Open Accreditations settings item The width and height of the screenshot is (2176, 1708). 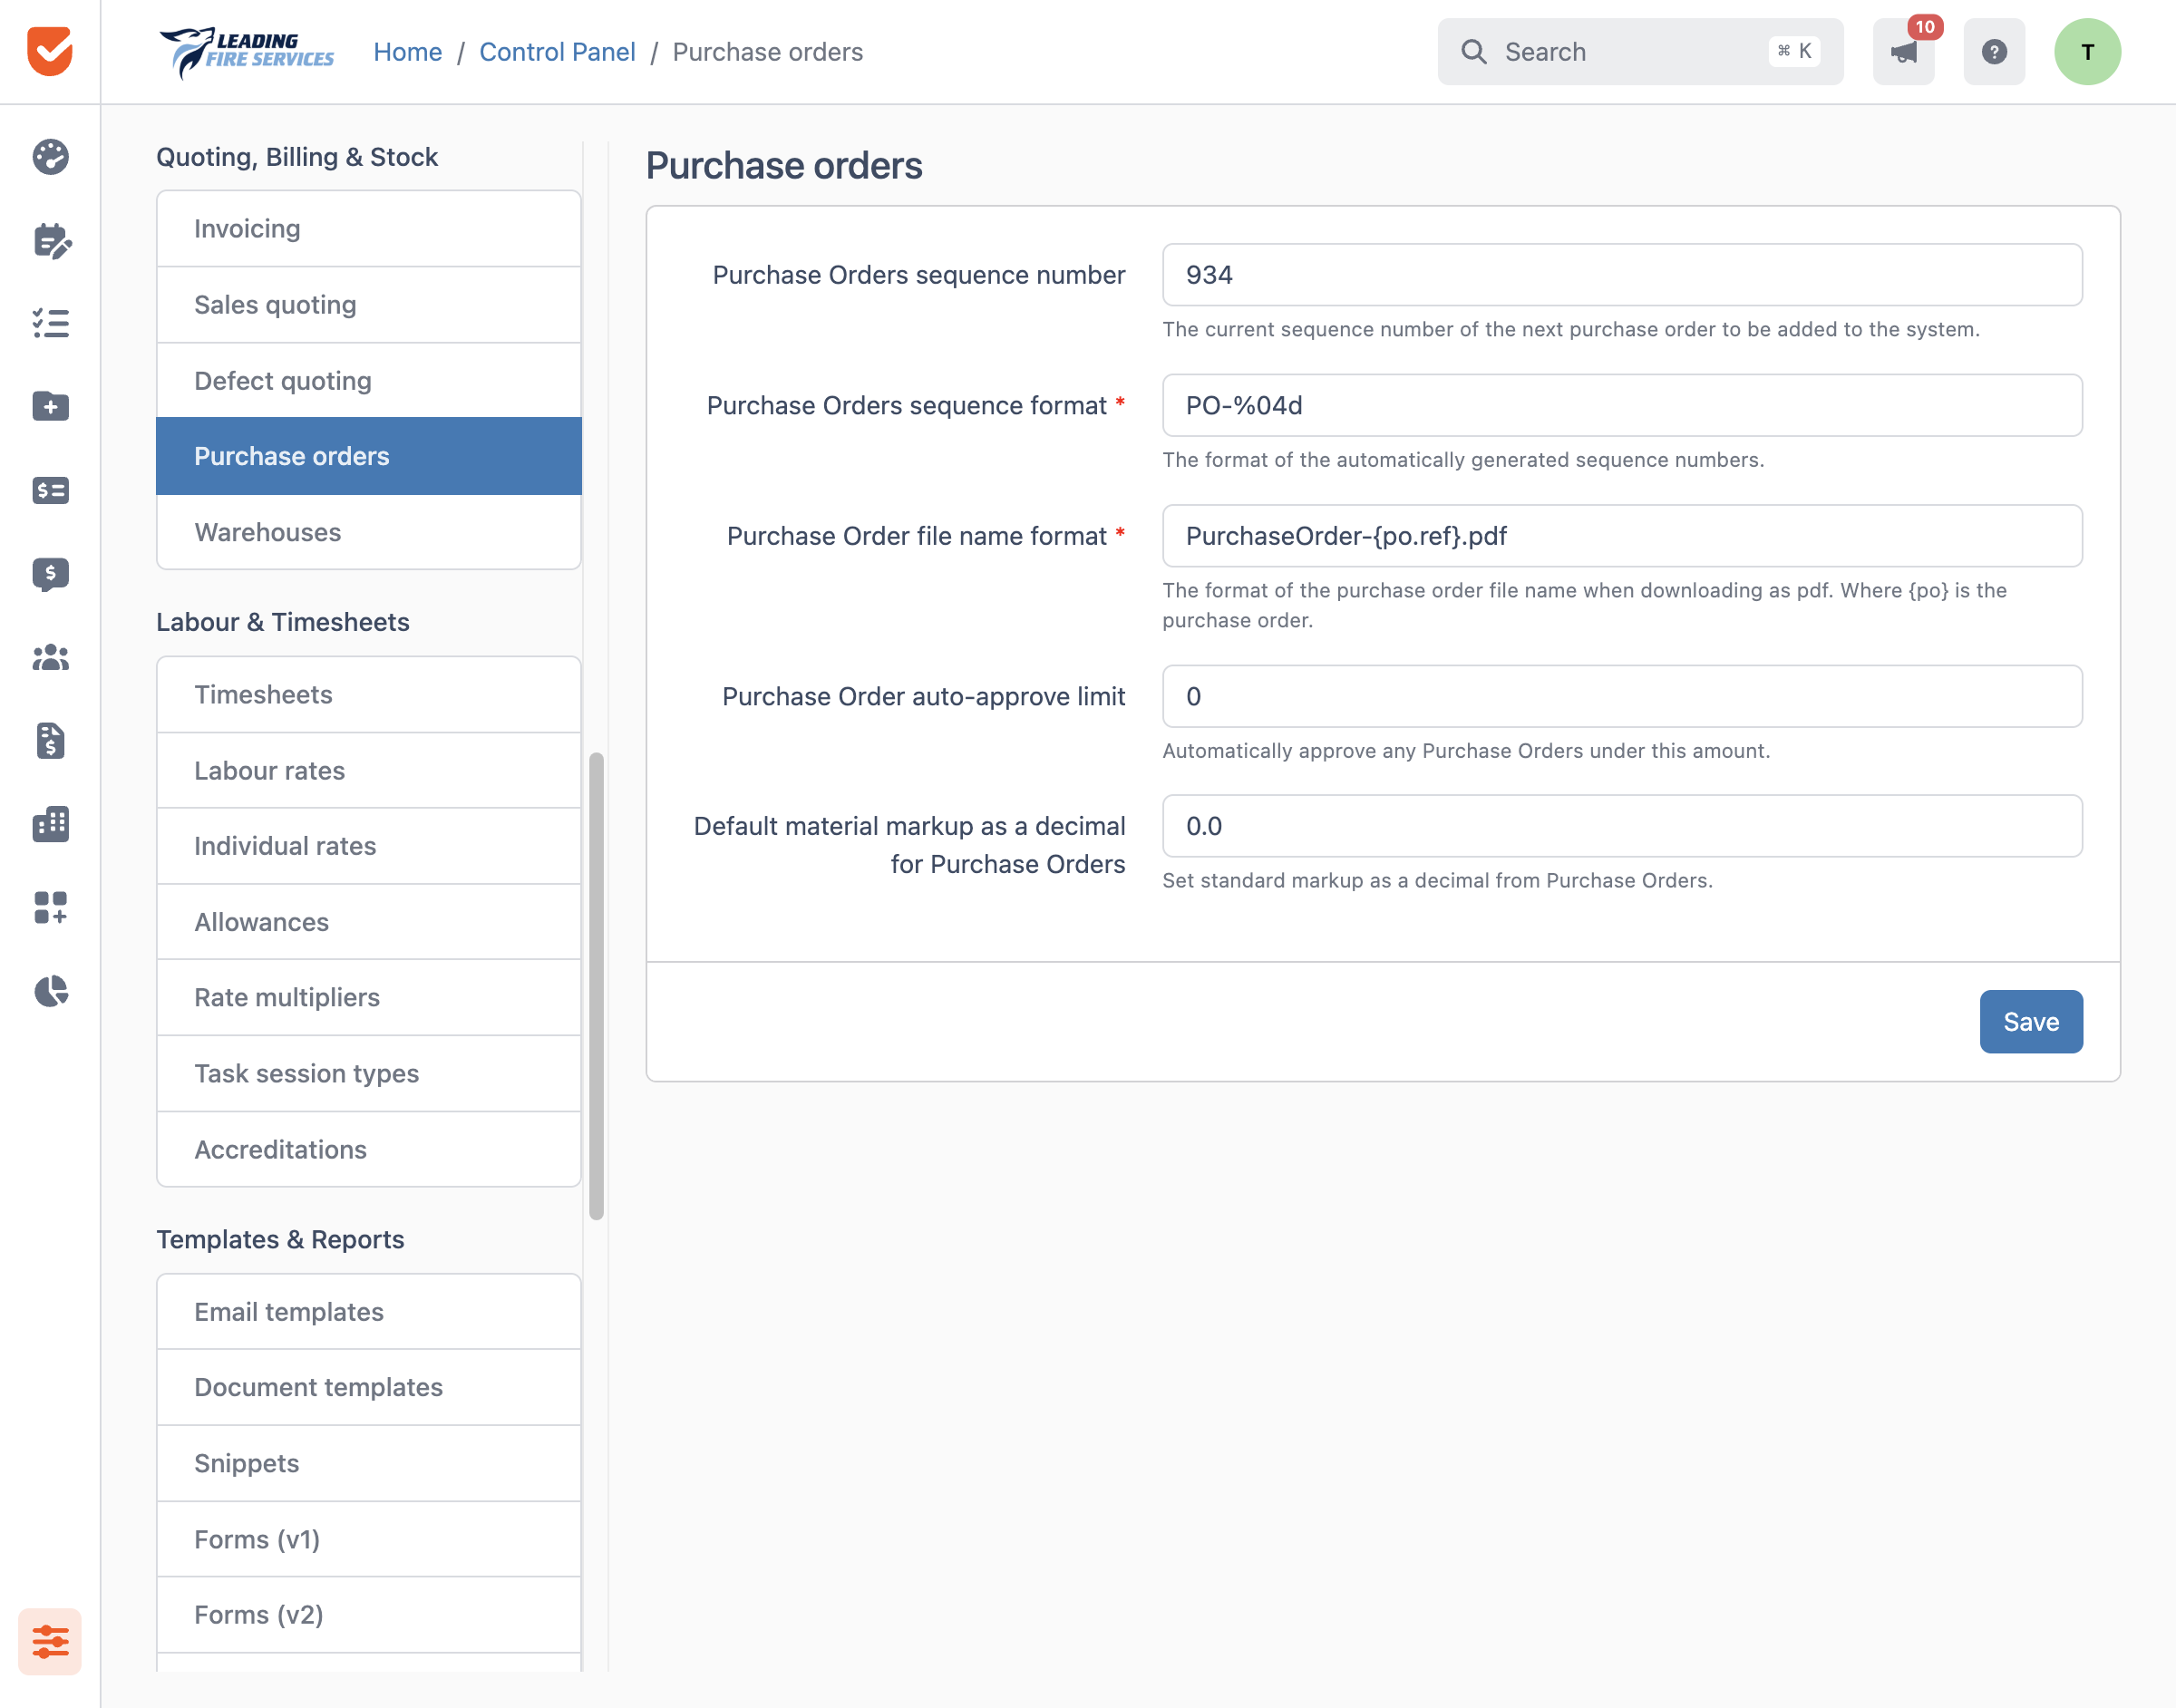tap(369, 1149)
